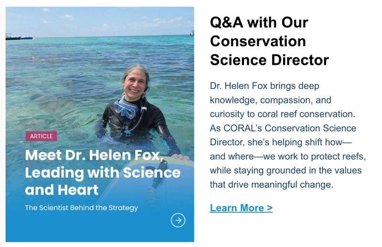The width and height of the screenshot is (382, 247).
Task: Click the paragraph text "that drive meaningful change."
Action: coord(271,184)
